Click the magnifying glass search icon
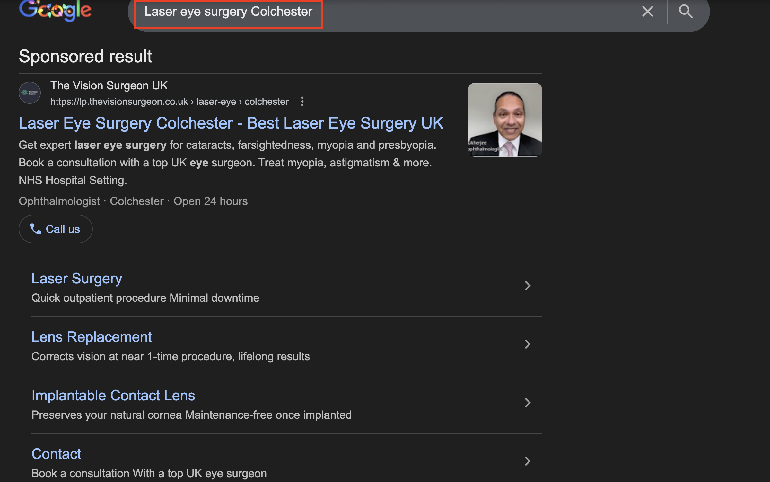 coord(686,12)
